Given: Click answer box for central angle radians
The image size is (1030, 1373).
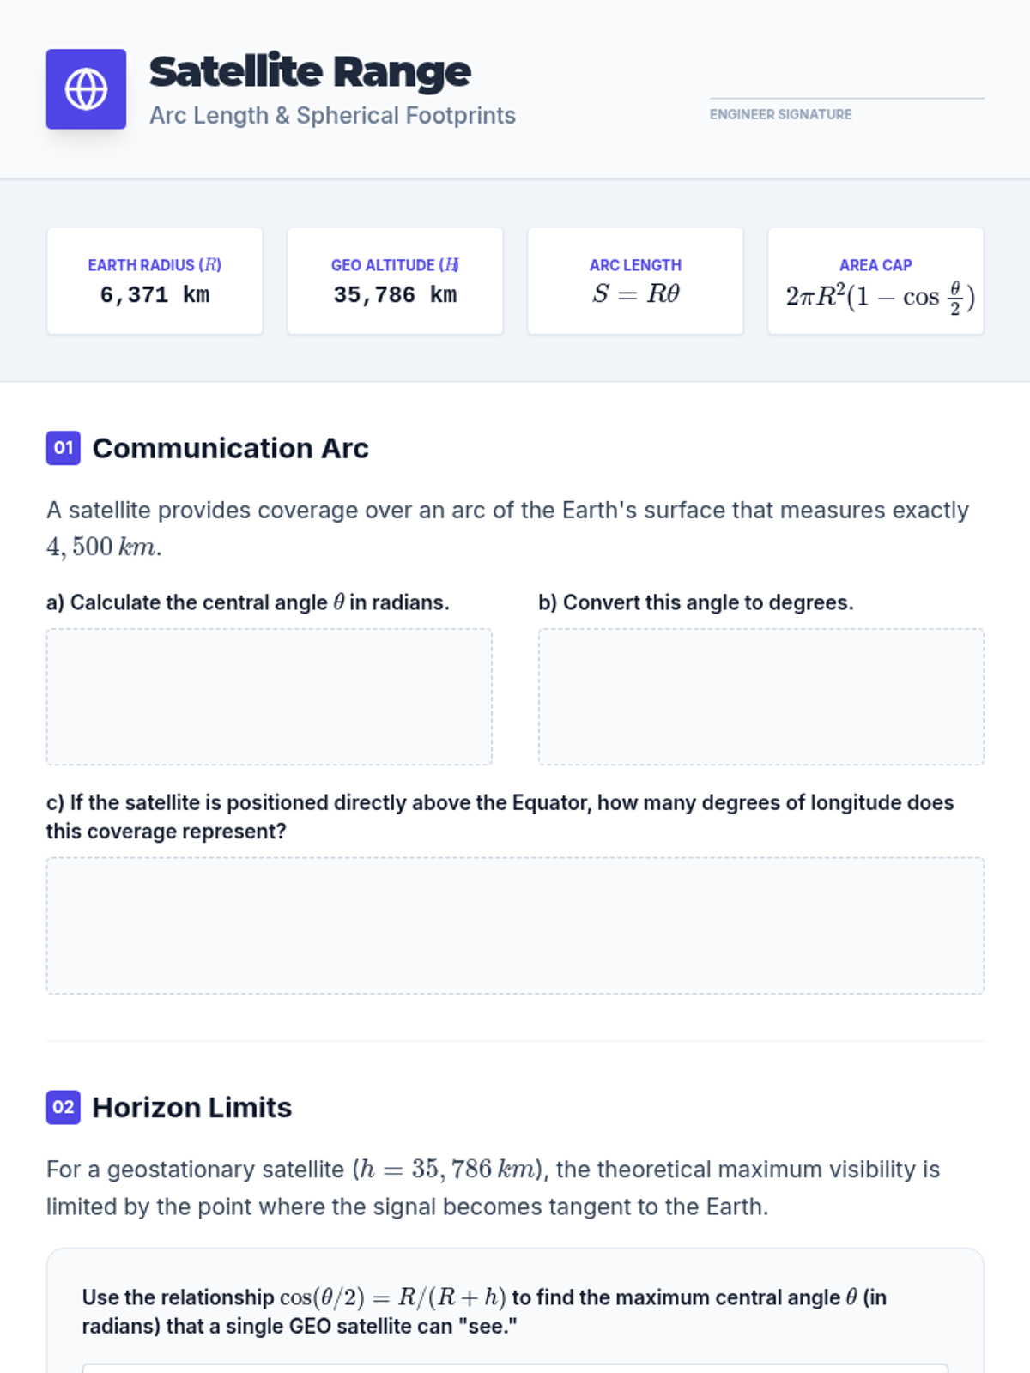Looking at the screenshot, I should tap(269, 697).
